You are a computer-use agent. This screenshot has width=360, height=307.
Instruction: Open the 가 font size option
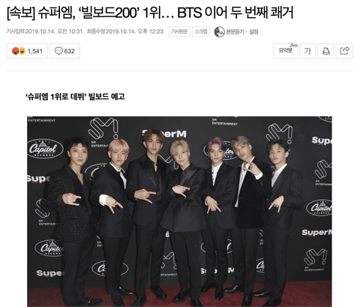tap(307, 51)
